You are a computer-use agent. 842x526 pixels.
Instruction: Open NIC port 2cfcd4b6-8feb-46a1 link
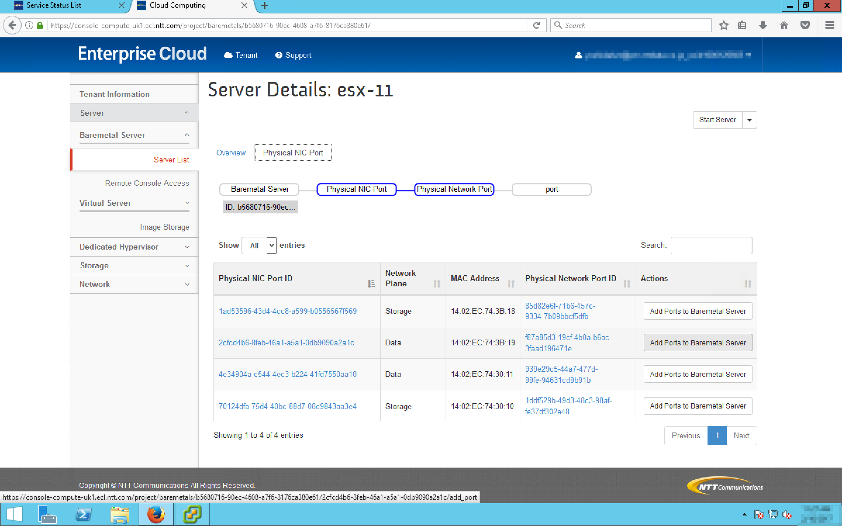click(x=286, y=343)
